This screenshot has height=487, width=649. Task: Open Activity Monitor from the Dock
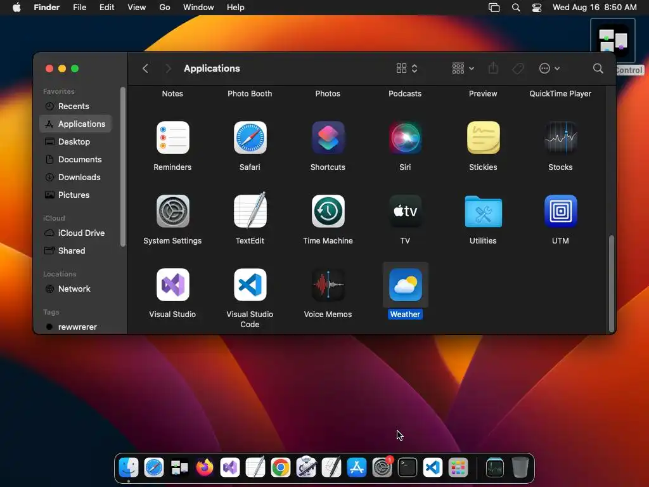[x=495, y=467]
